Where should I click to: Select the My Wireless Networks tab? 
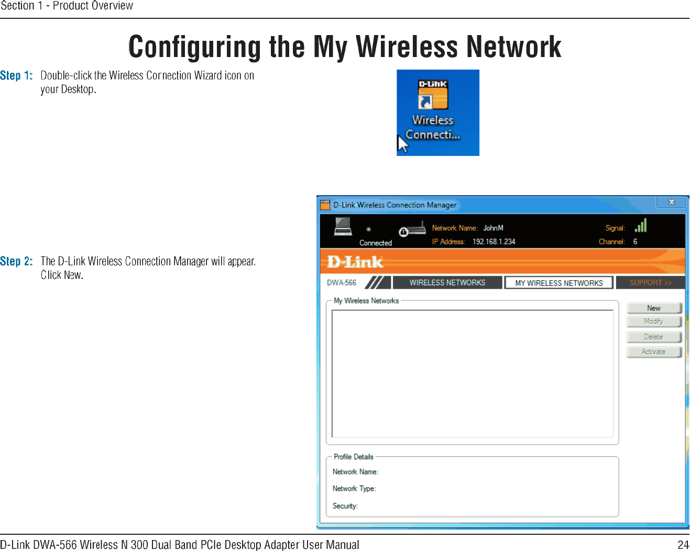[559, 283]
